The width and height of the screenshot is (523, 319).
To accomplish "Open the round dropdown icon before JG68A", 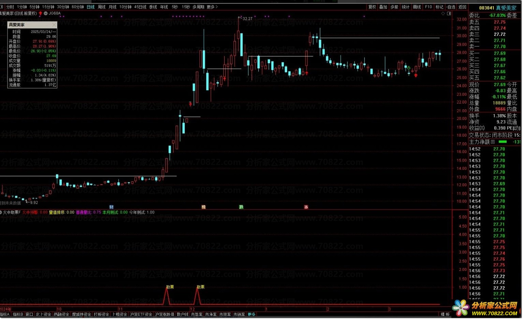I will (x=46, y=13).
